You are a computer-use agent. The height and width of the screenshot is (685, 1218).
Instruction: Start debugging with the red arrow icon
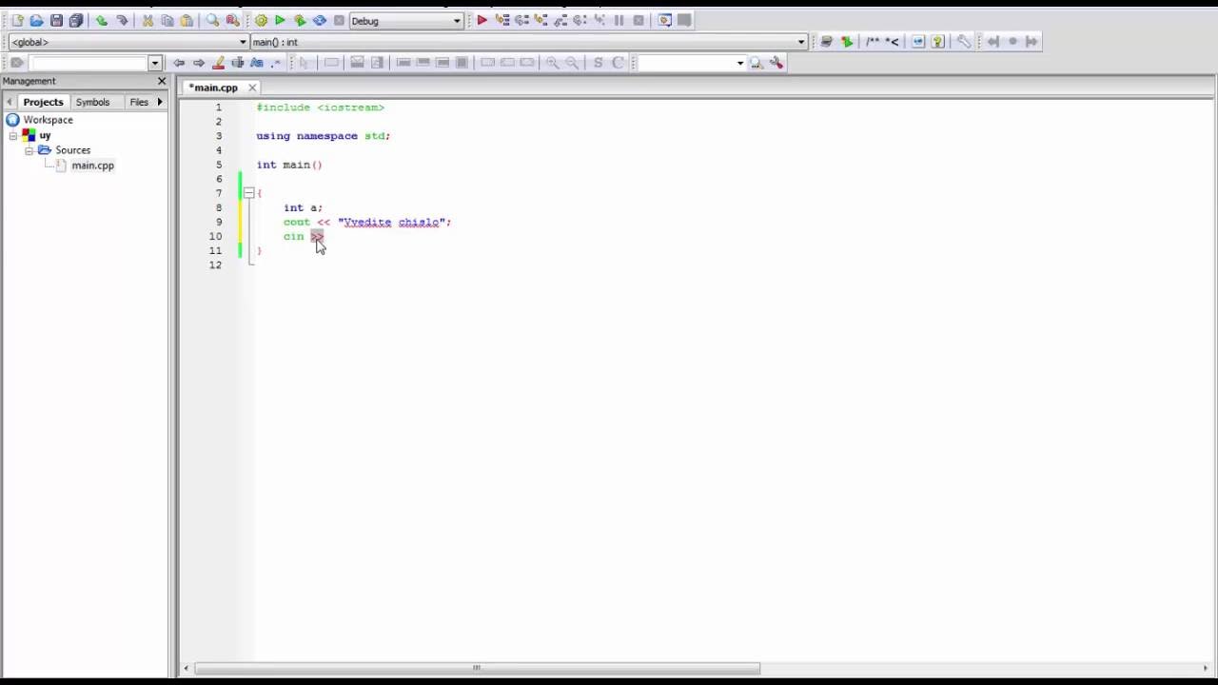482,20
